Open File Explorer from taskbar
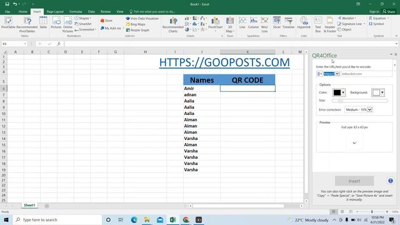Image resolution: width=400 pixels, height=225 pixels. (147, 219)
